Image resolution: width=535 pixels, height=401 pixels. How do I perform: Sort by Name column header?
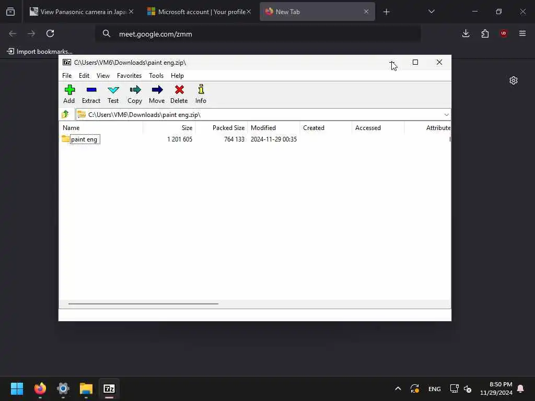tap(102, 128)
